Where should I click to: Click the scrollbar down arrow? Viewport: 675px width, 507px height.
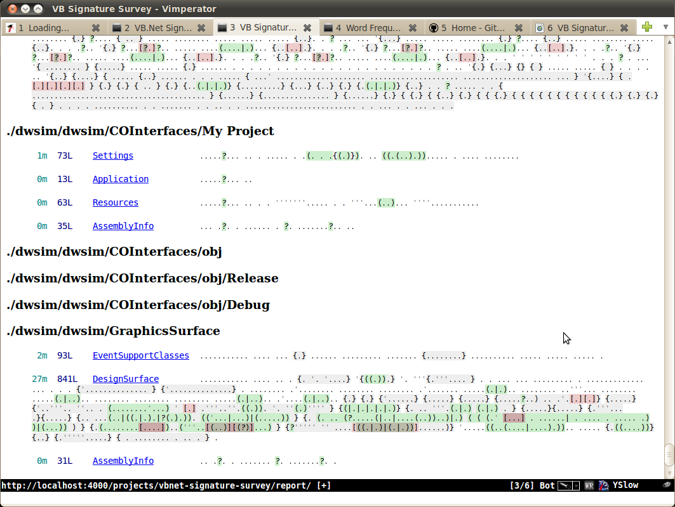669,473
